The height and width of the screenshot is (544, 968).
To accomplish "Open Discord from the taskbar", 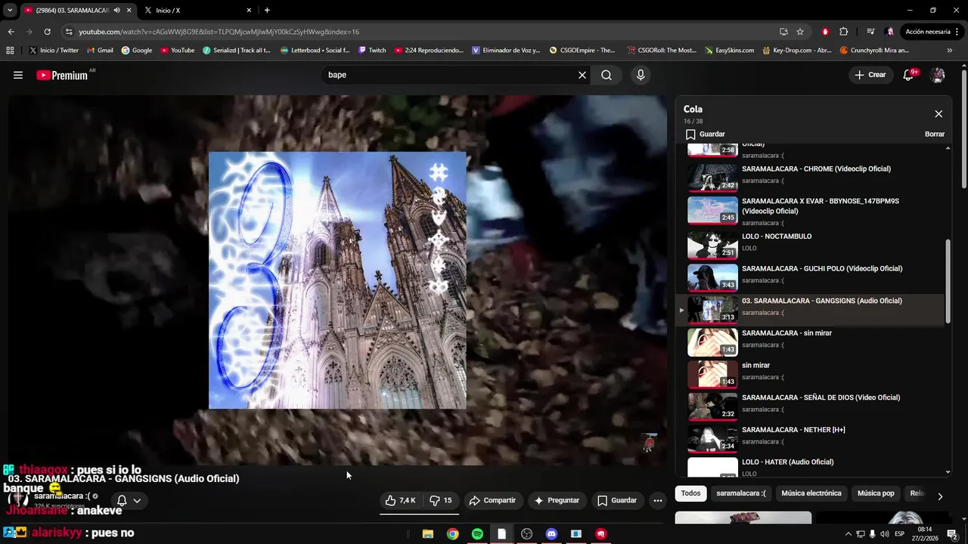I will pyautogui.click(x=551, y=534).
